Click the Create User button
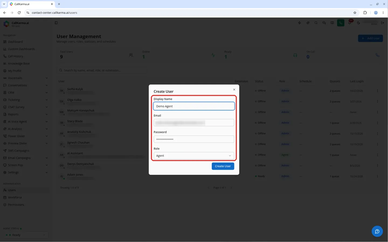388x242 pixels. (223, 166)
